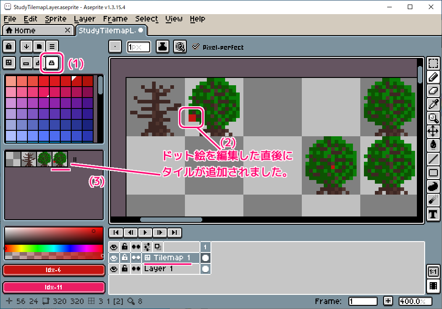Hide the Tilemap 1 layer

pos(114,258)
